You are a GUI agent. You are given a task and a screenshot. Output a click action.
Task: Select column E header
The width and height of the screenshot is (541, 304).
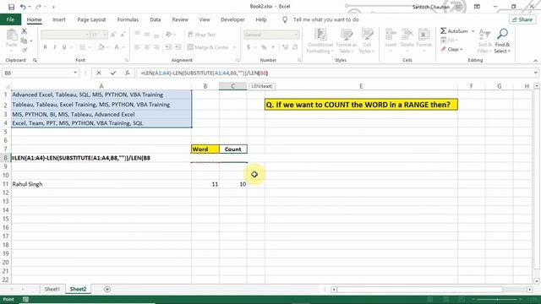tap(361, 86)
